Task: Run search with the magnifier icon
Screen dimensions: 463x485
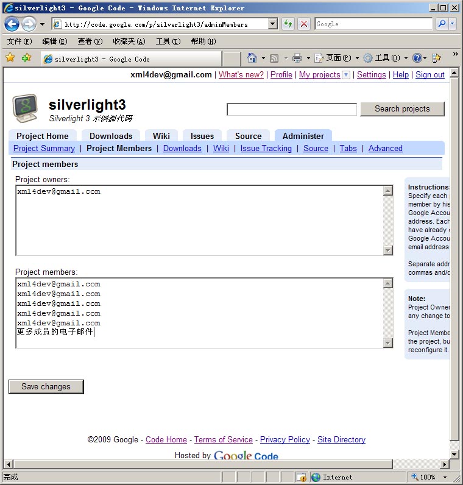Action: coord(442,24)
